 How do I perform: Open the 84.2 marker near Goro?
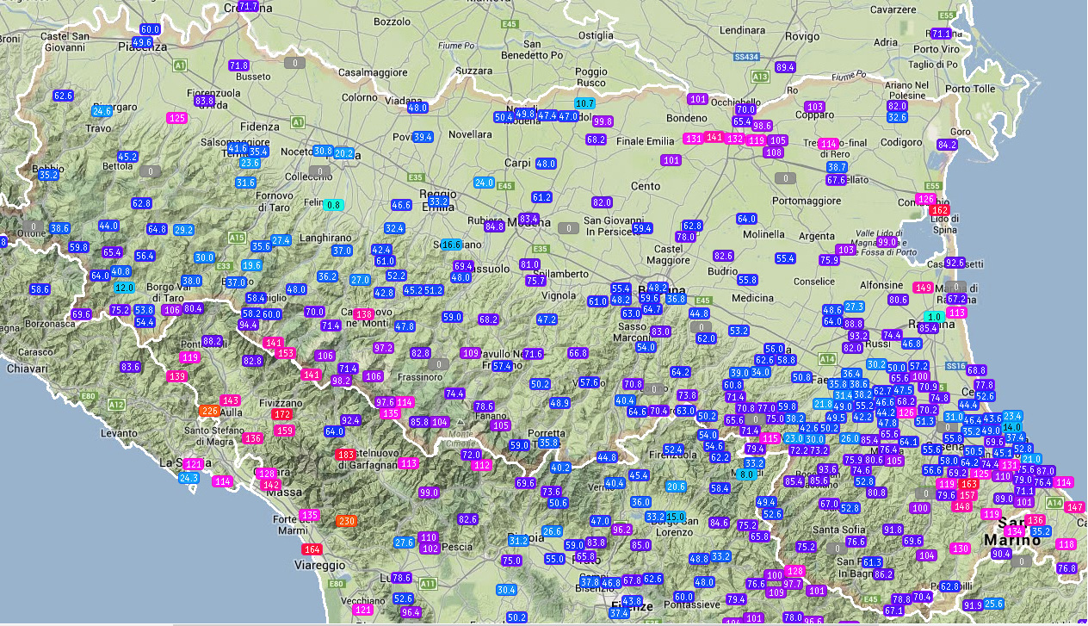948,145
